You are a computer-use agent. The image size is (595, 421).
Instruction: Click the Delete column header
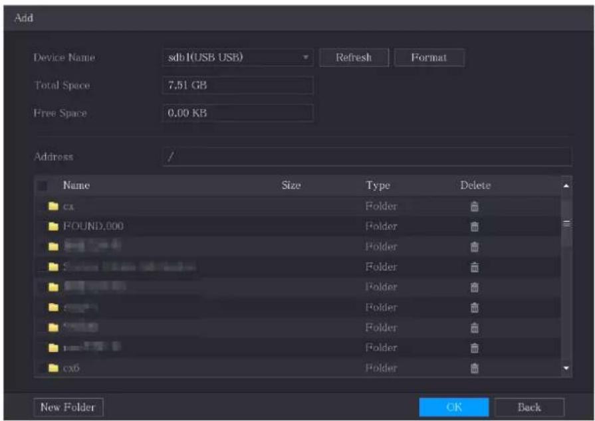[x=475, y=185]
